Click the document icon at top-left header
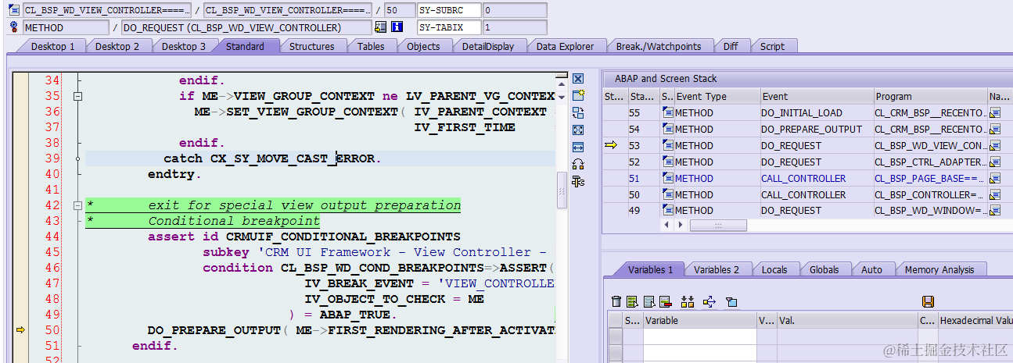This screenshot has height=363, width=1013. 14,10
